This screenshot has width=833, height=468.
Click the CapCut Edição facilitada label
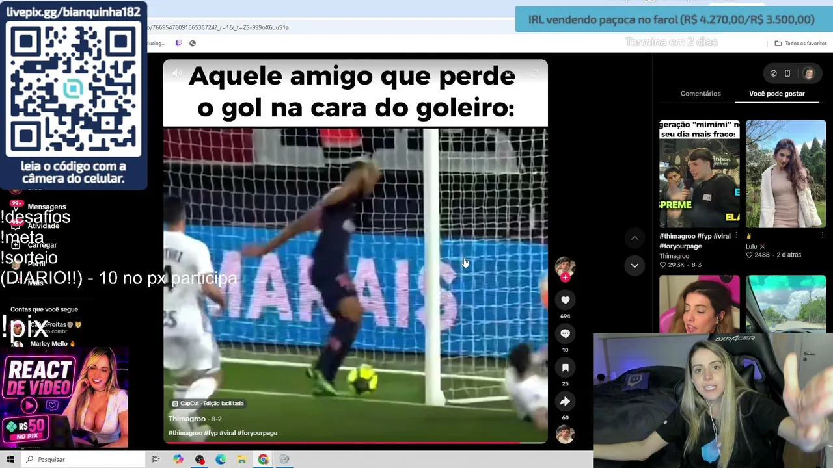click(208, 404)
